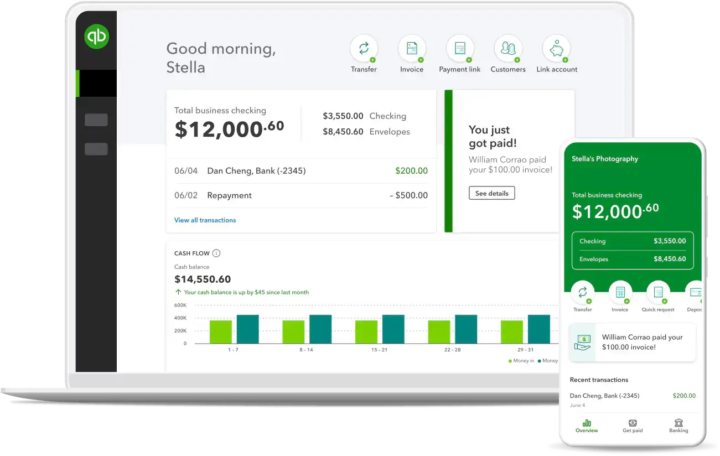The width and height of the screenshot is (720, 456).
Task: Select Quick request on the mobile screen
Action: click(x=657, y=292)
